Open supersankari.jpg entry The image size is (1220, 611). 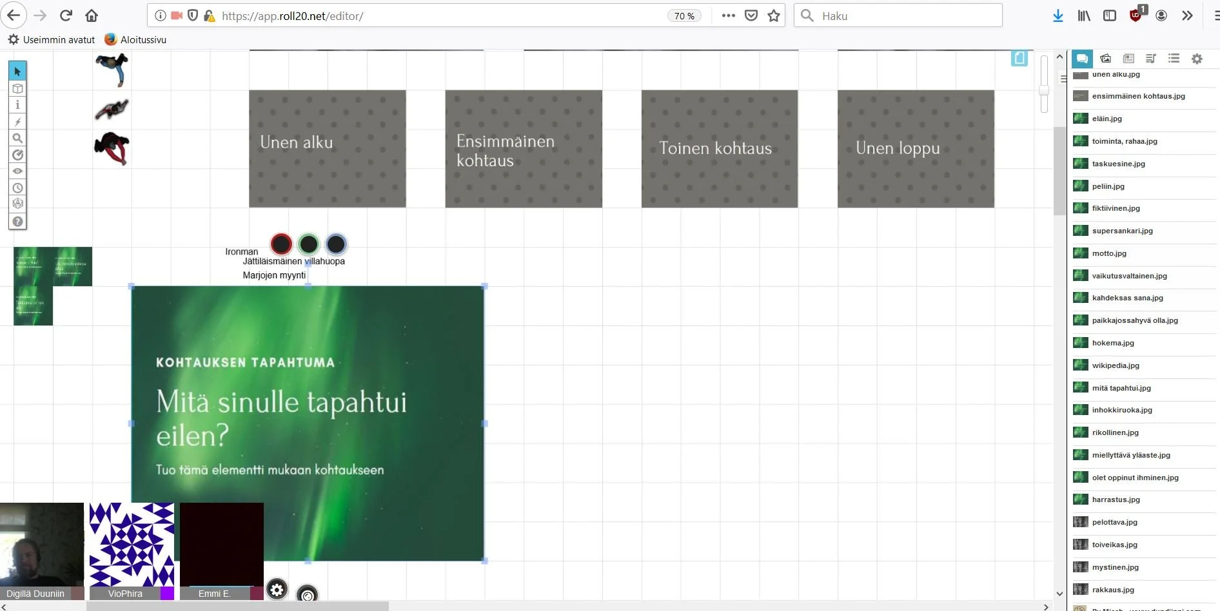tap(1143, 231)
